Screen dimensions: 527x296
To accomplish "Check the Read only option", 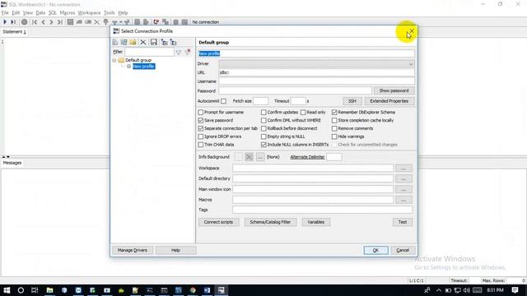I will (303, 112).
